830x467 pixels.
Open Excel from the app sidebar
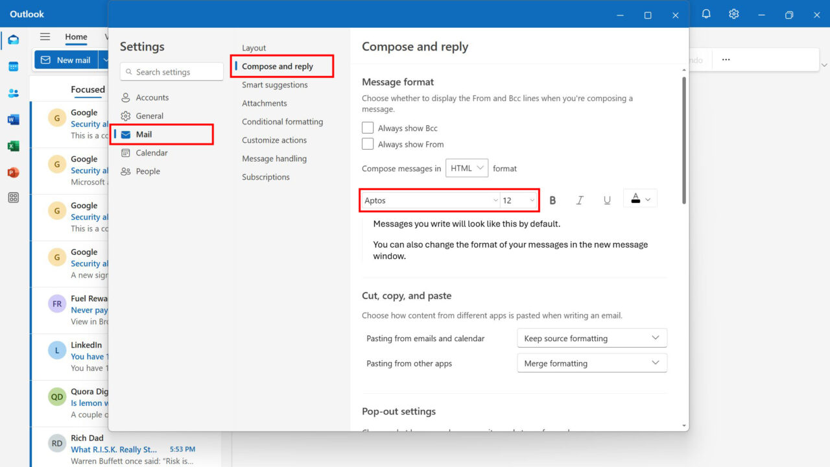point(13,145)
